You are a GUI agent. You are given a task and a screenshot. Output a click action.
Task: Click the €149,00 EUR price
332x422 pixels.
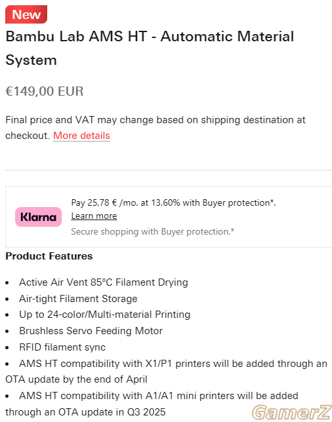pos(45,91)
